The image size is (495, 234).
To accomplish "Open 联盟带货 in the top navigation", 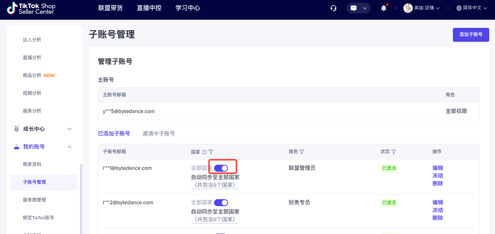I will point(111,8).
